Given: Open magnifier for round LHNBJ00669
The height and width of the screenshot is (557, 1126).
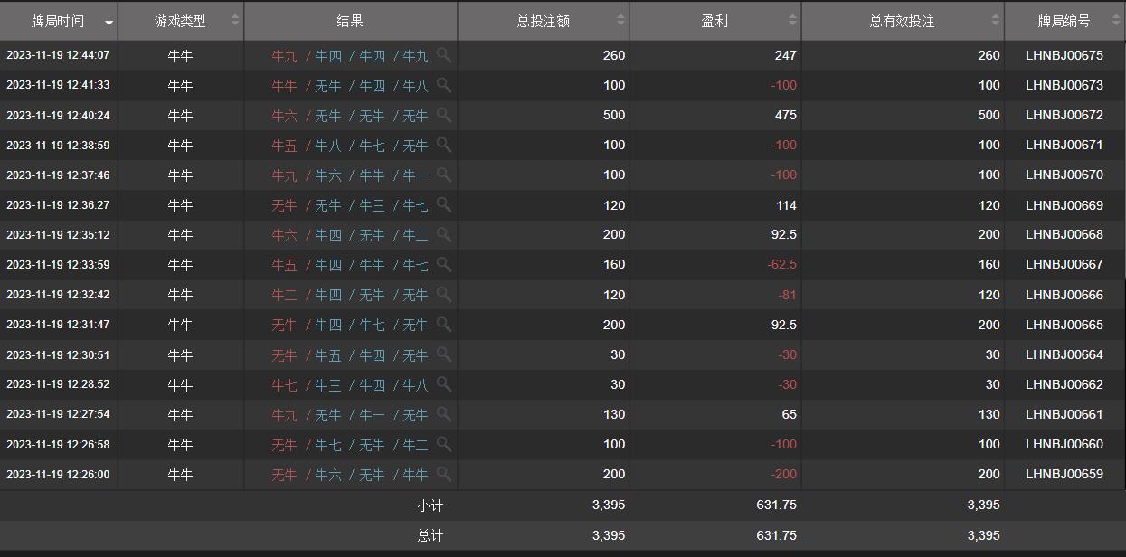Looking at the screenshot, I should coord(444,204).
